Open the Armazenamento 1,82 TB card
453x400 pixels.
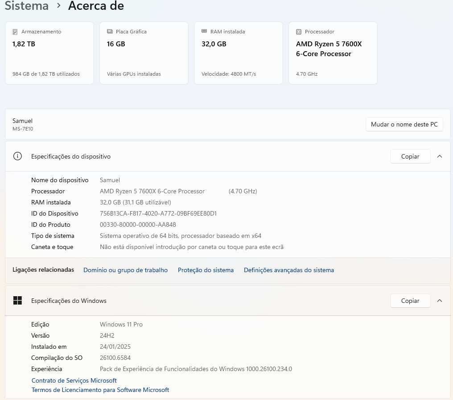(49, 53)
